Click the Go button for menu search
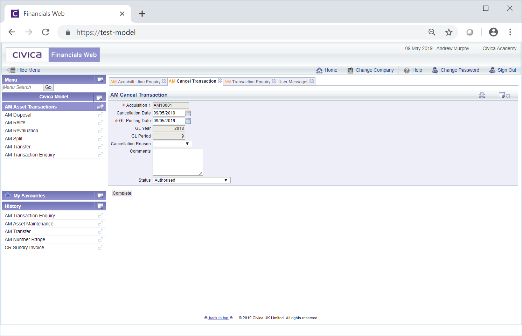This screenshot has height=336, width=522. point(48,87)
